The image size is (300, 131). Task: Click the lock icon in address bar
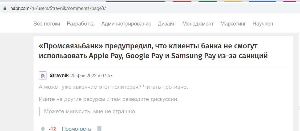(x=5, y=9)
